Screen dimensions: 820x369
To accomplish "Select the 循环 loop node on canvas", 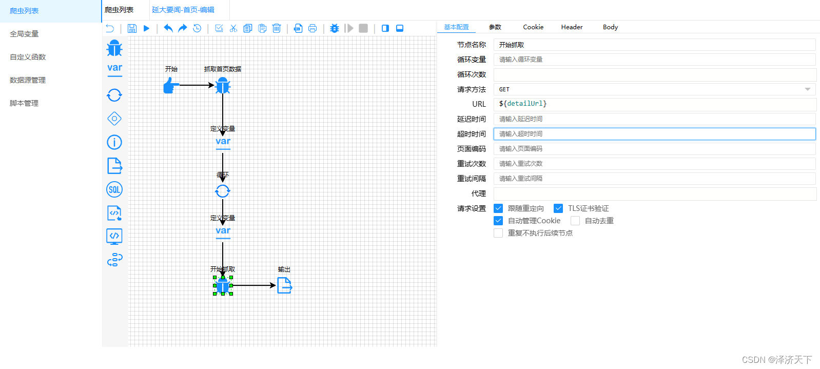I will (223, 191).
